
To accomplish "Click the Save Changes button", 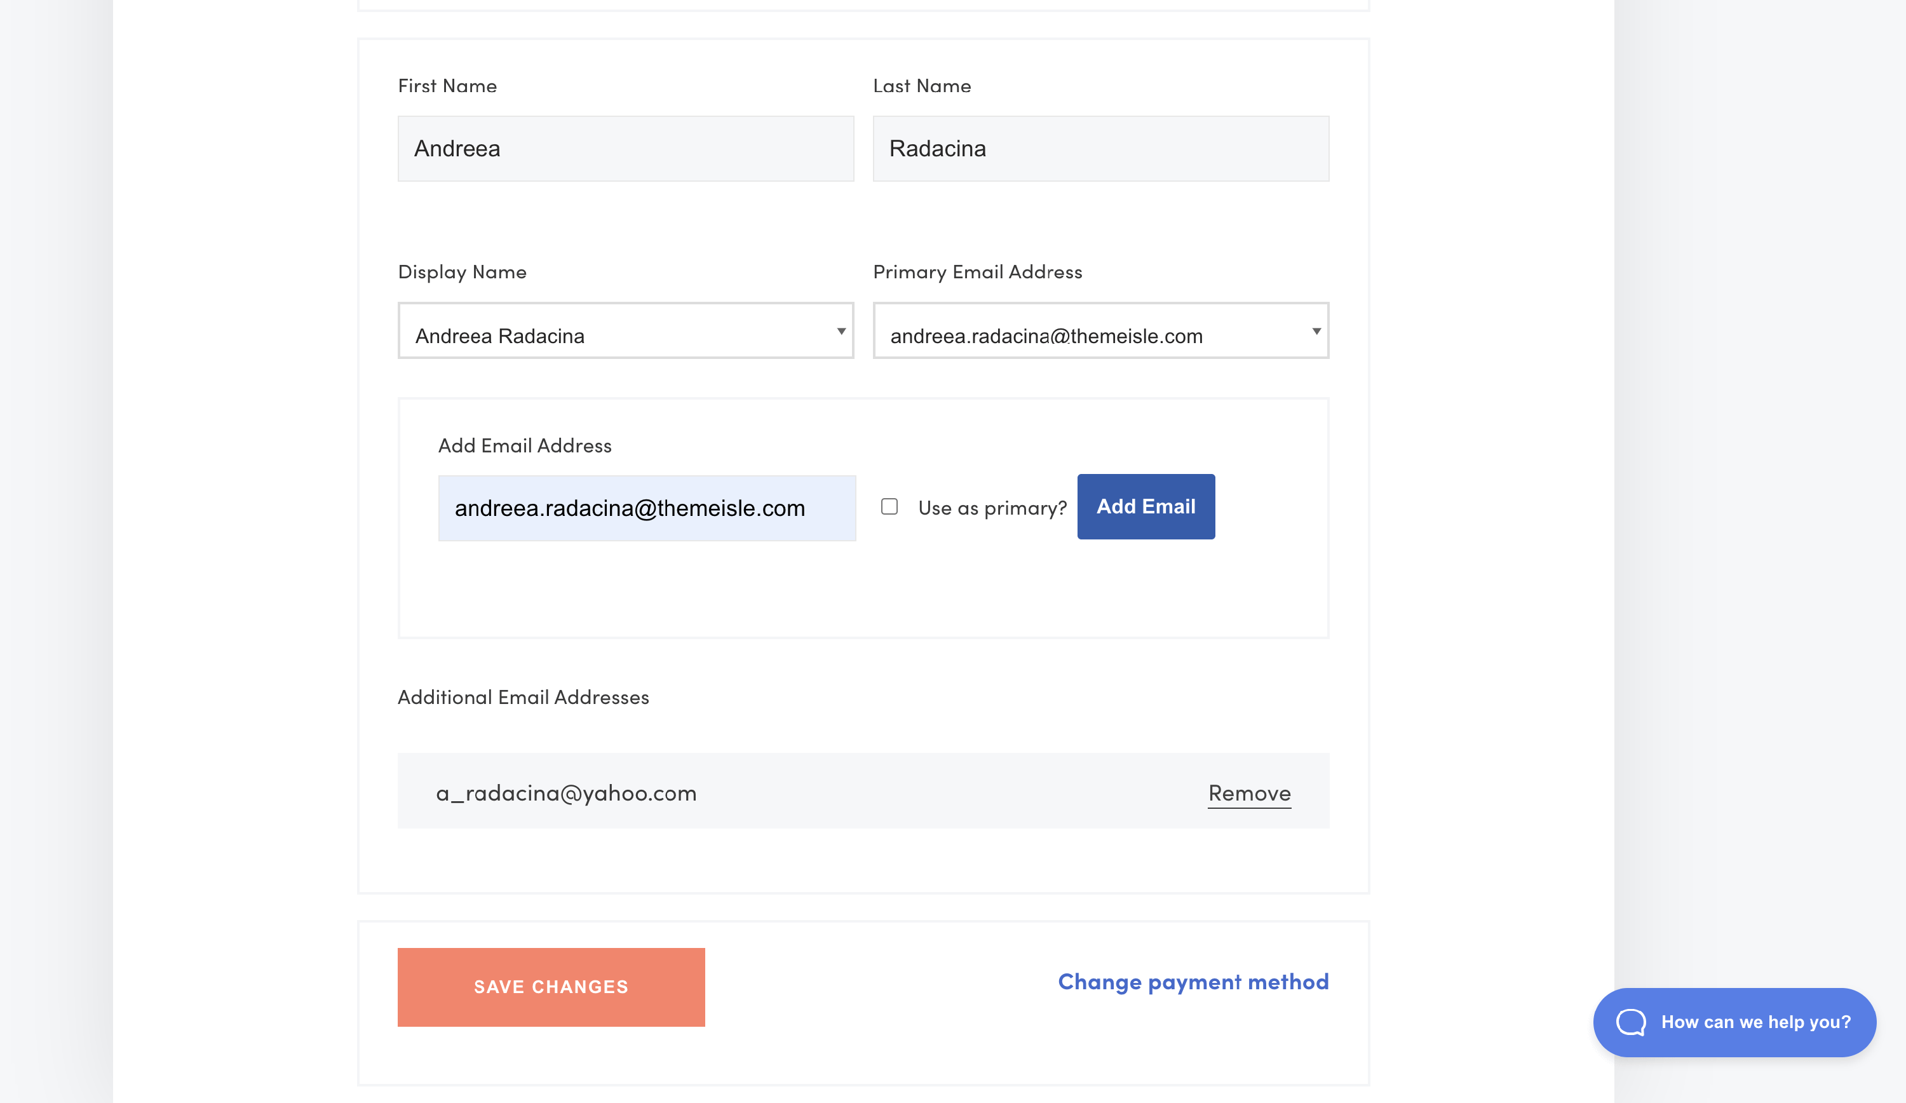I will point(551,987).
